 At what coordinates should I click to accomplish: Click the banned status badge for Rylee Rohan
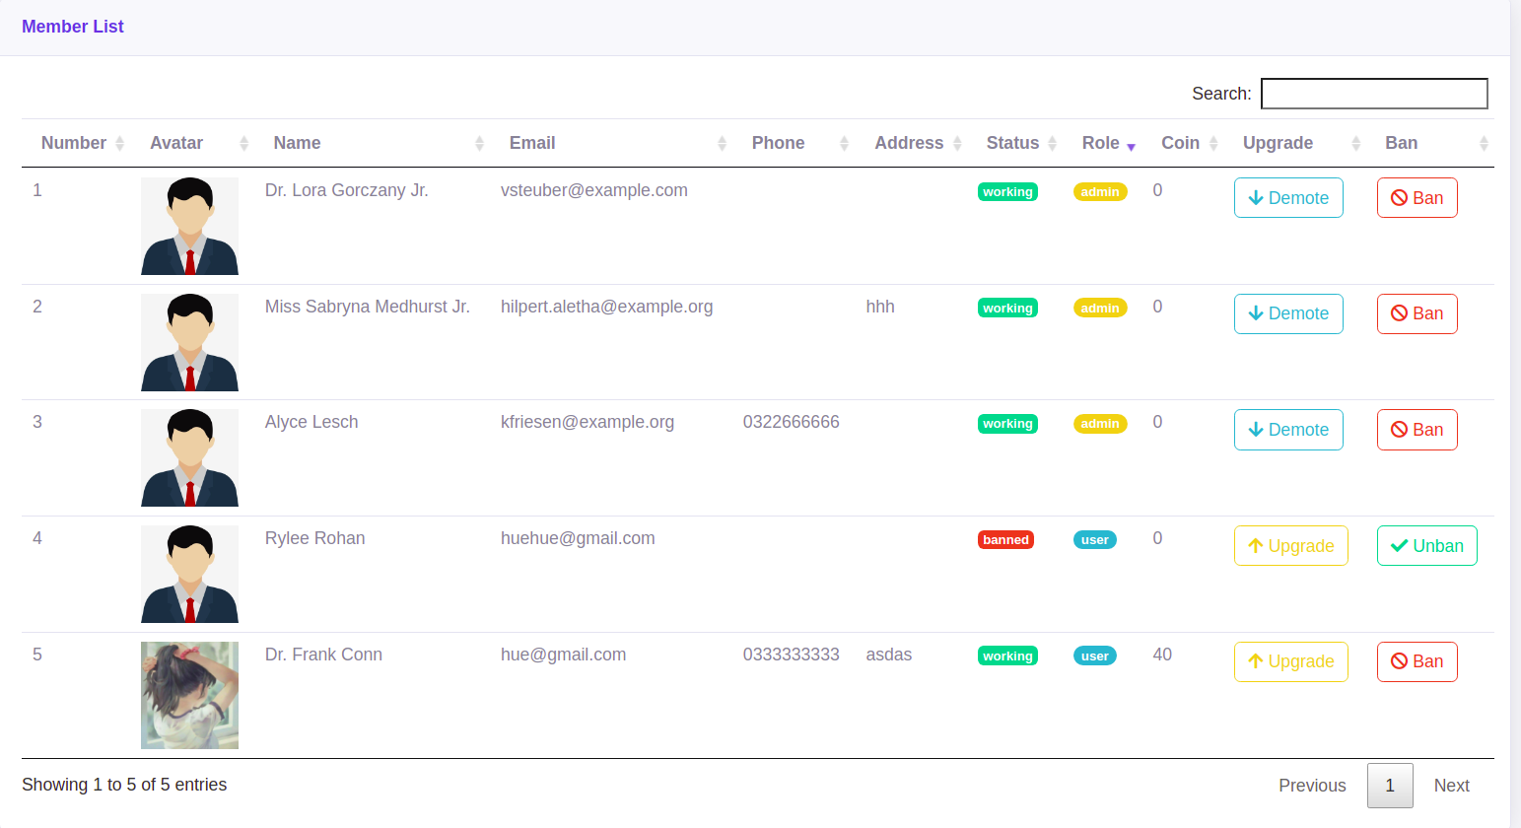[1005, 540]
